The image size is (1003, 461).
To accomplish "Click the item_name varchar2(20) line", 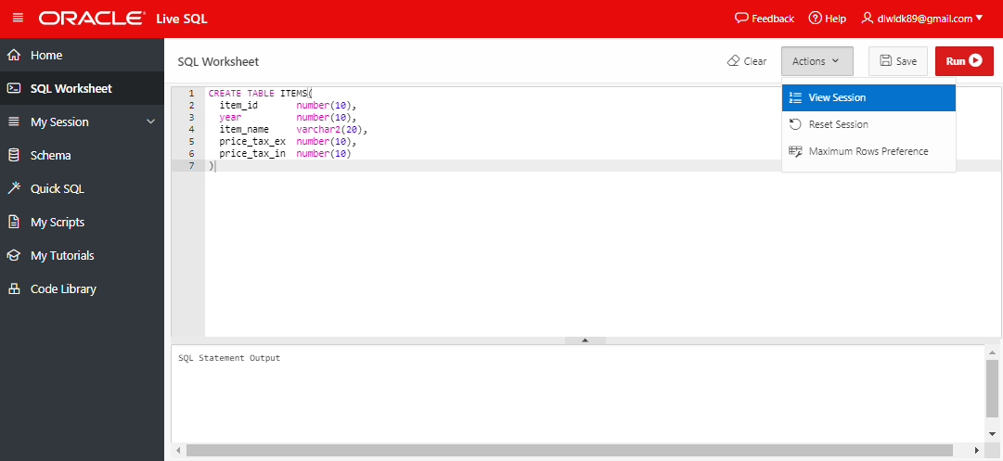I will click(294, 130).
